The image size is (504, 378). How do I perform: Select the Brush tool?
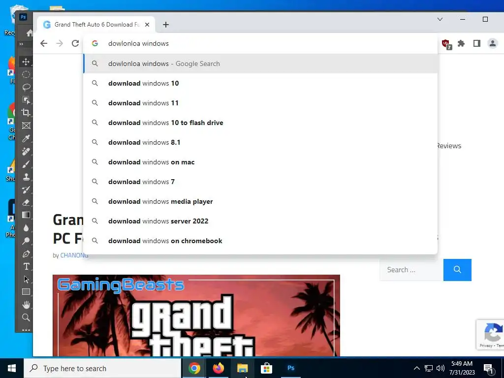(26, 164)
